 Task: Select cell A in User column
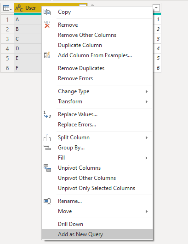click(x=28, y=19)
